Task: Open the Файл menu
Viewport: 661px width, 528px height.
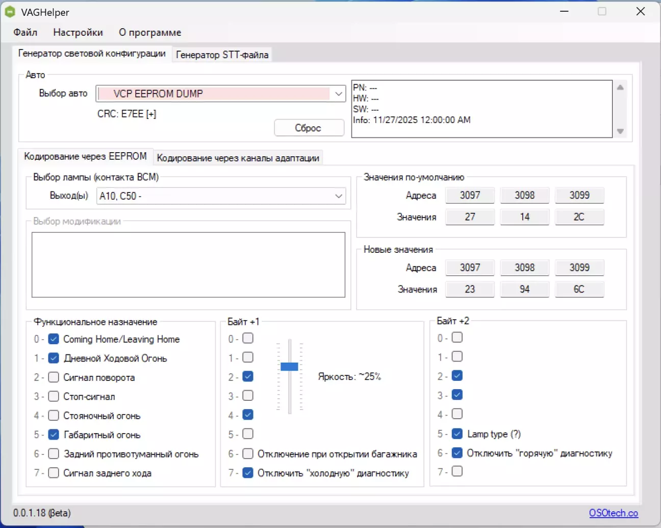Action: click(x=25, y=32)
